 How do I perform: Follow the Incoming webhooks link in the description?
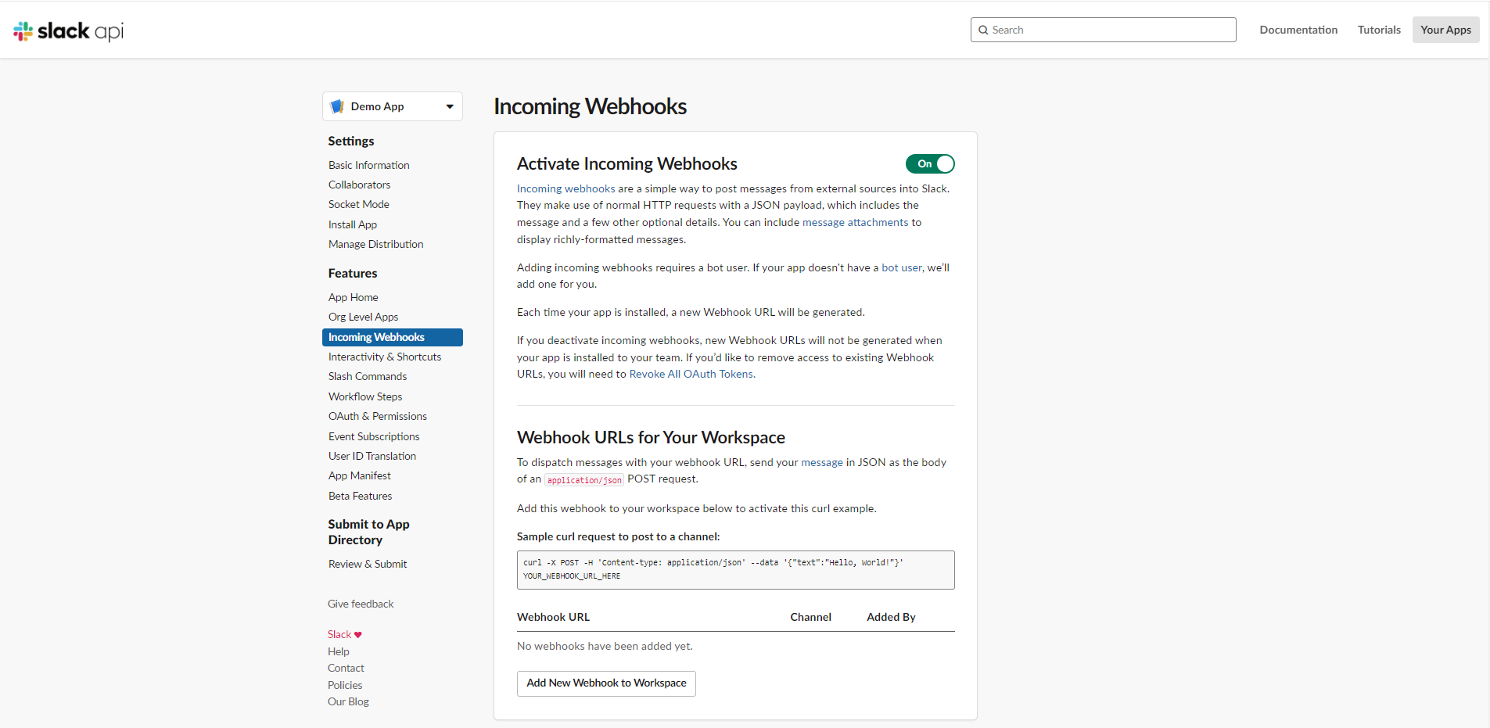pyautogui.click(x=566, y=188)
